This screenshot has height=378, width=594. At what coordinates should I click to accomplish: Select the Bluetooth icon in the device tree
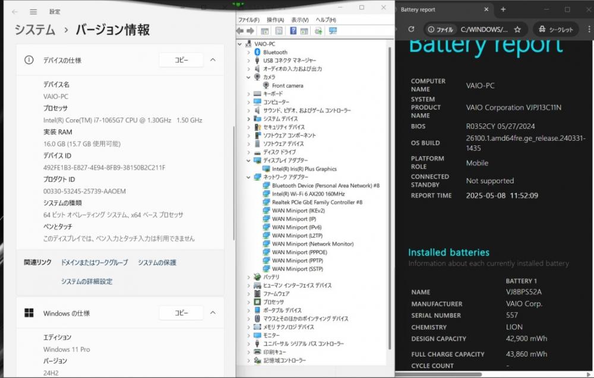point(257,52)
